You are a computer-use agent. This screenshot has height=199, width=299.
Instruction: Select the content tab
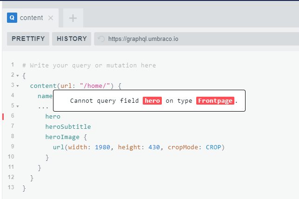click(31, 18)
